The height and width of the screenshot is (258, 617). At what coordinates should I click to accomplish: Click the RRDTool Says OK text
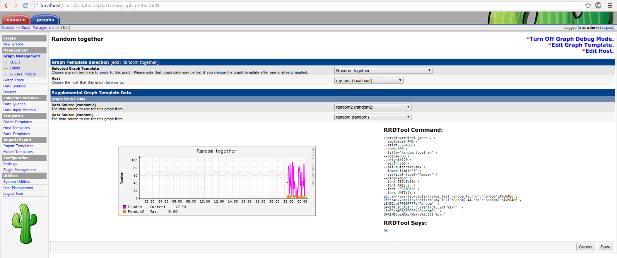coord(386,231)
